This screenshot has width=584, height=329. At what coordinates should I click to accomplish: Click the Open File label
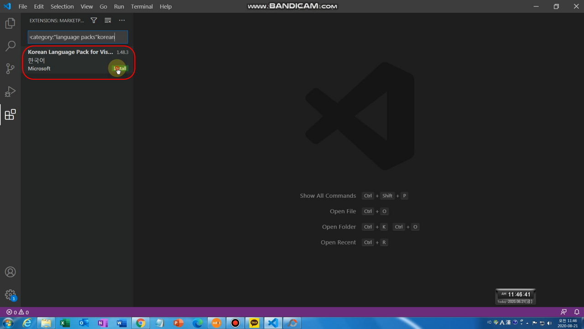click(x=343, y=211)
